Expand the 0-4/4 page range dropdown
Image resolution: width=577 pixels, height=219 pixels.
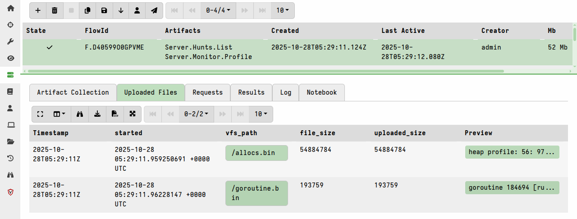[218, 10]
